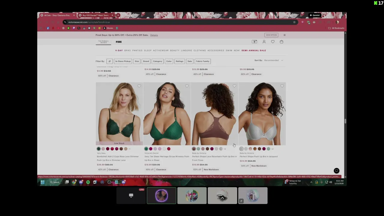The image size is (384, 216).
Task: Open Bombshell Add-2-Cups Rose Lace product link
Action: pyautogui.click(x=118, y=158)
